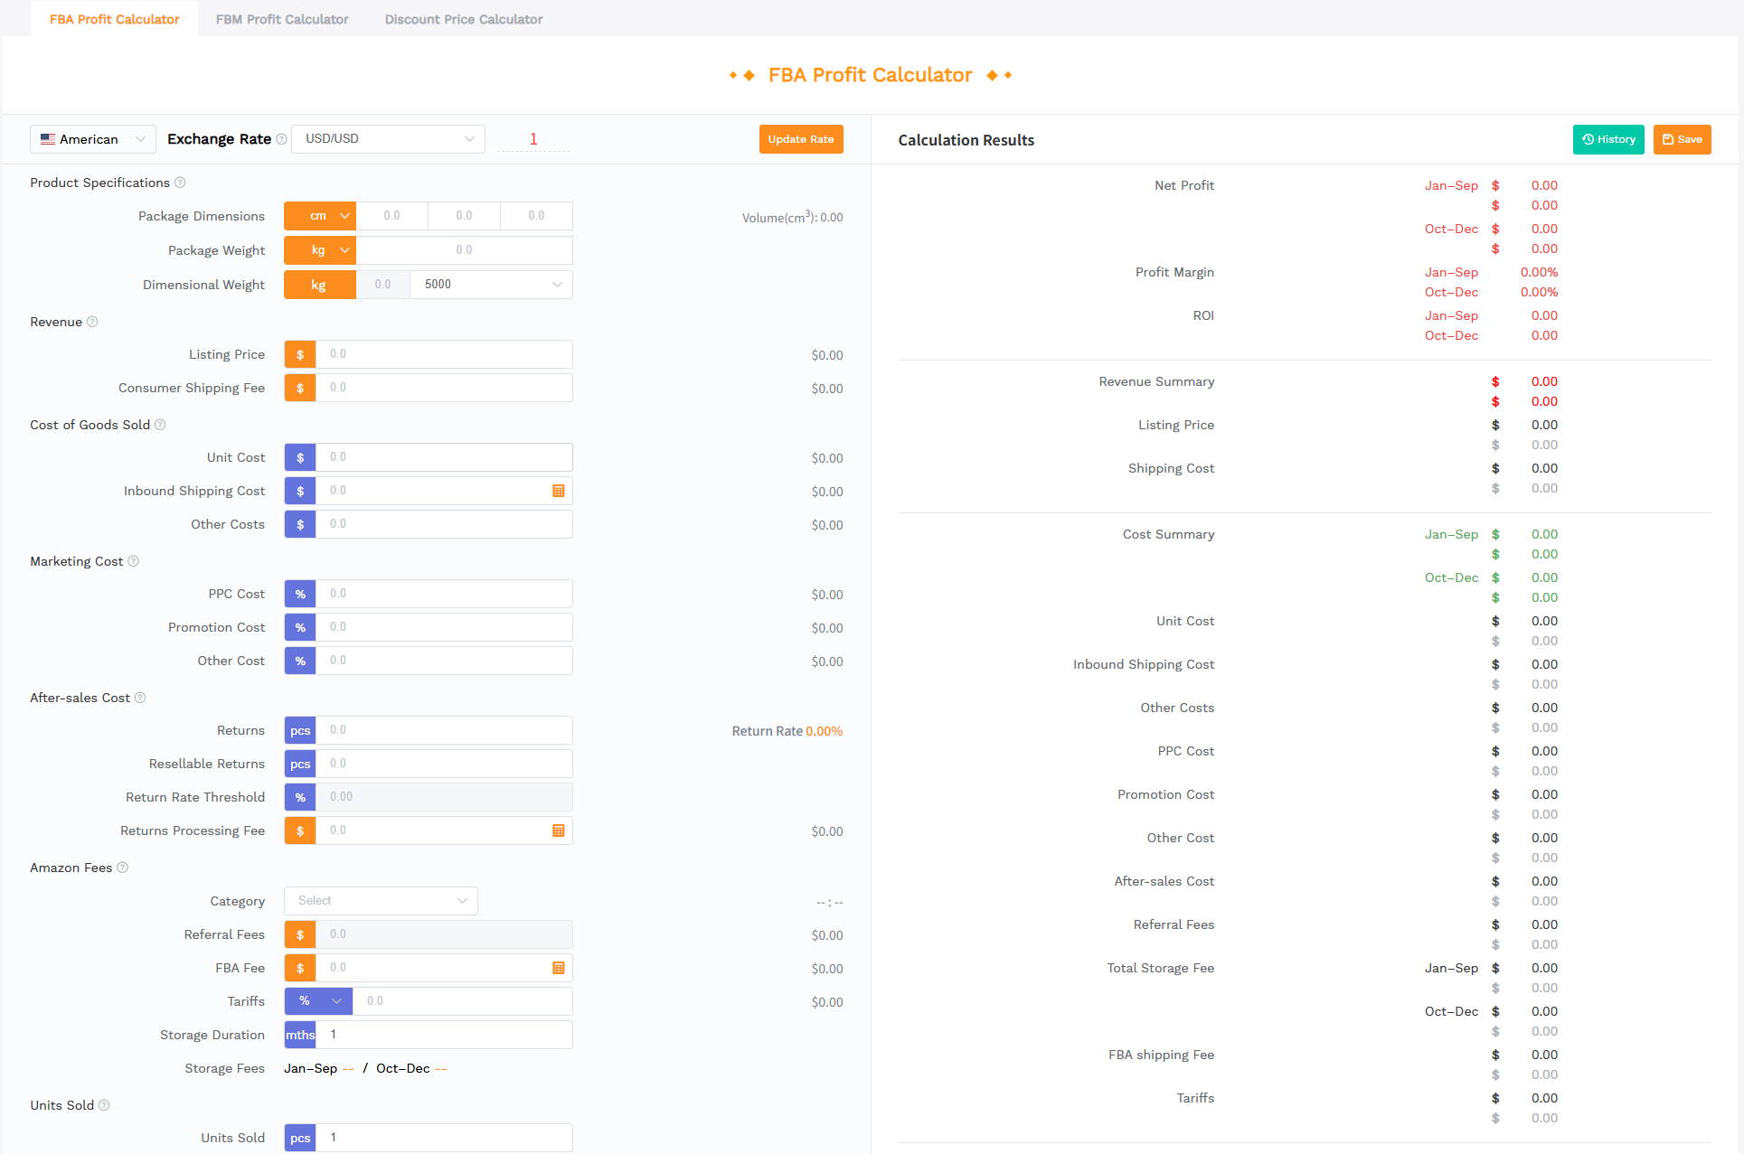Open the FBA Fee calculator
The width and height of the screenshot is (1744, 1154).
click(x=559, y=967)
